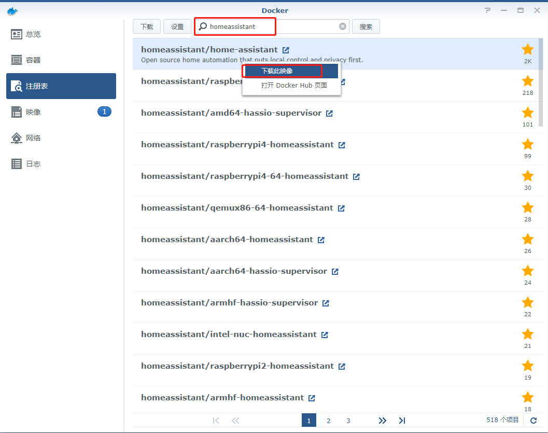Click the star icon rated 28
The width and height of the screenshot is (548, 433).
pos(528,207)
